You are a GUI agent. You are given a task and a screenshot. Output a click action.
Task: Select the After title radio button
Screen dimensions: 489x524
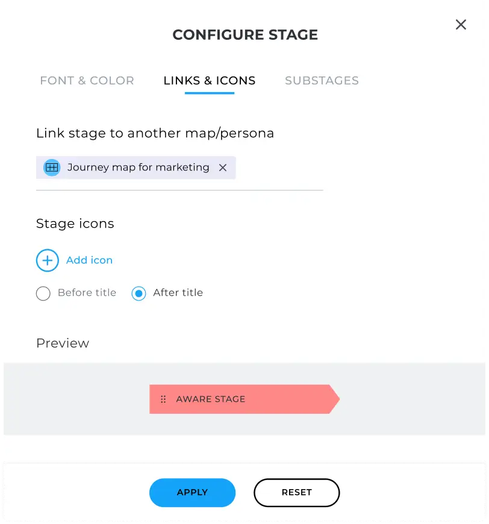pos(138,293)
